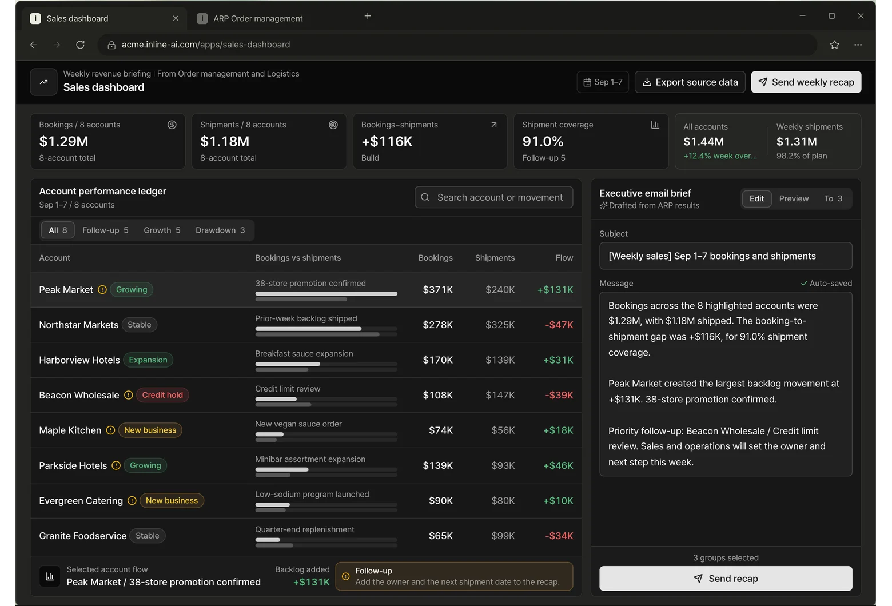This screenshot has height=606, width=892.
Task: Open the Bookings–shipments card arrow icon
Action: pos(494,125)
